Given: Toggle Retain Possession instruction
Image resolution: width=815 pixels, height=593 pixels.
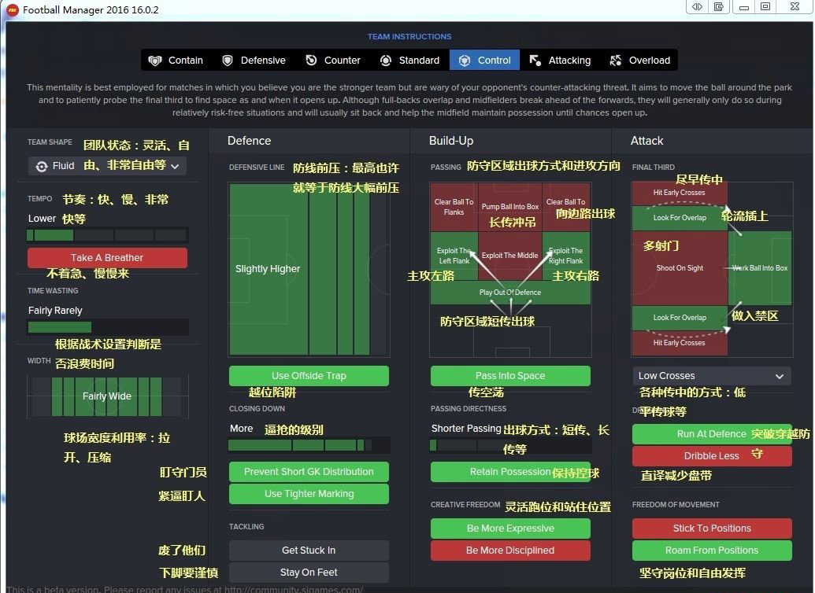Looking at the screenshot, I should (x=510, y=472).
